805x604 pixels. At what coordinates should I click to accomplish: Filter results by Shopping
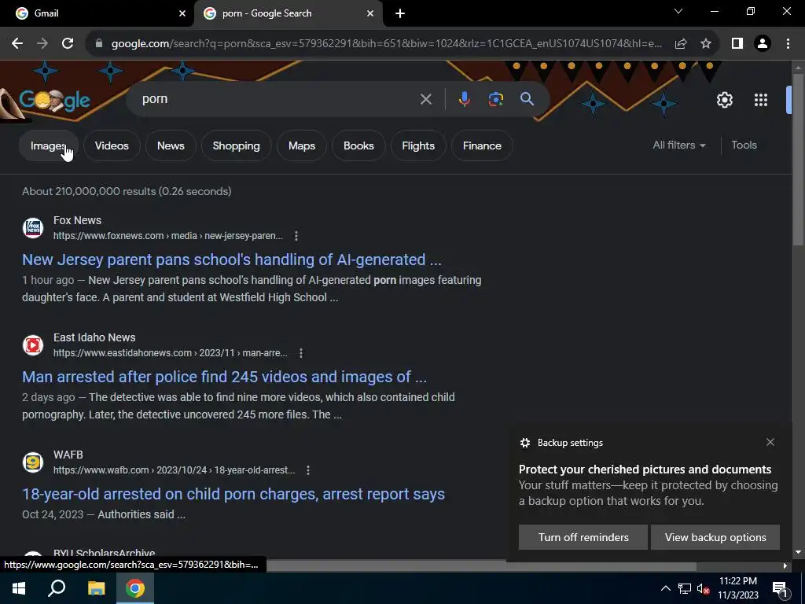(236, 145)
